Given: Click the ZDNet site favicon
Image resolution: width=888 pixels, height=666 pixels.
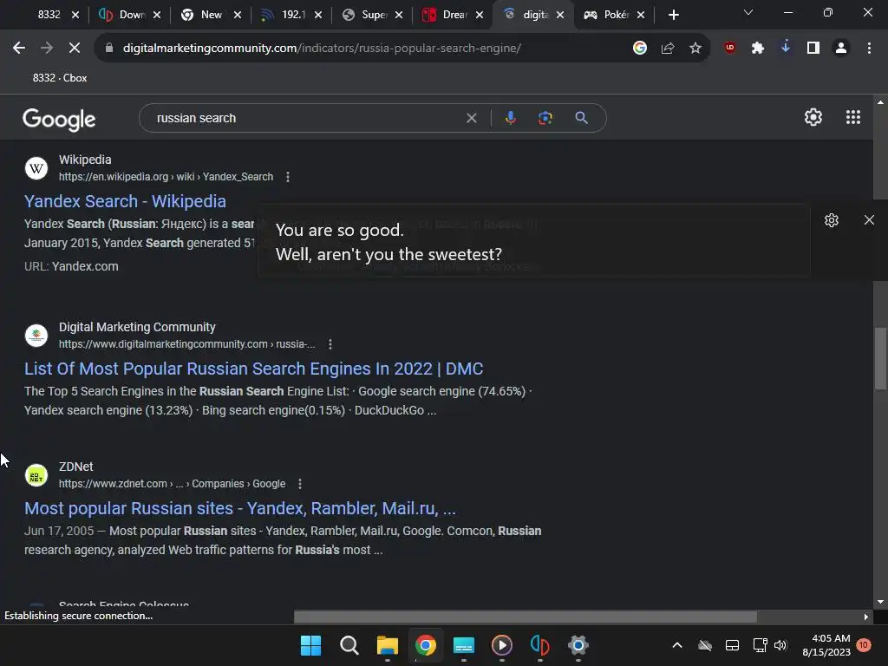Looking at the screenshot, I should click(x=36, y=475).
